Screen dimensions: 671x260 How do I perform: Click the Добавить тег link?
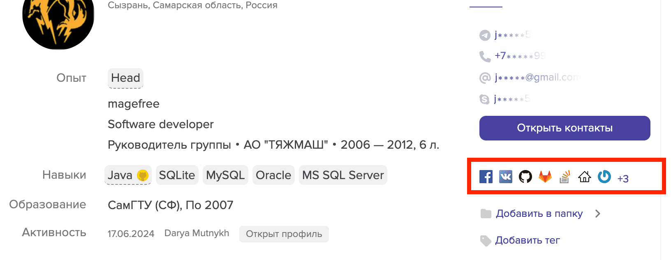coord(528,240)
